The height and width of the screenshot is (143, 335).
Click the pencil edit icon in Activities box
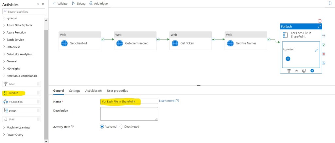316,50
